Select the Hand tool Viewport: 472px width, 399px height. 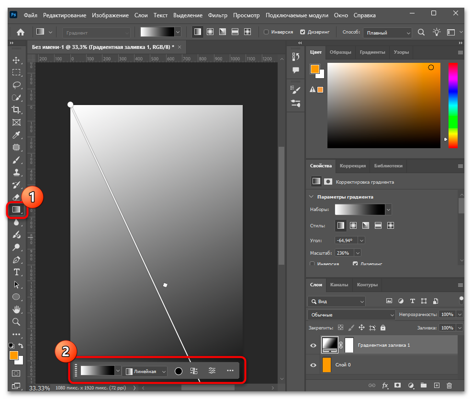pyautogui.click(x=16, y=309)
